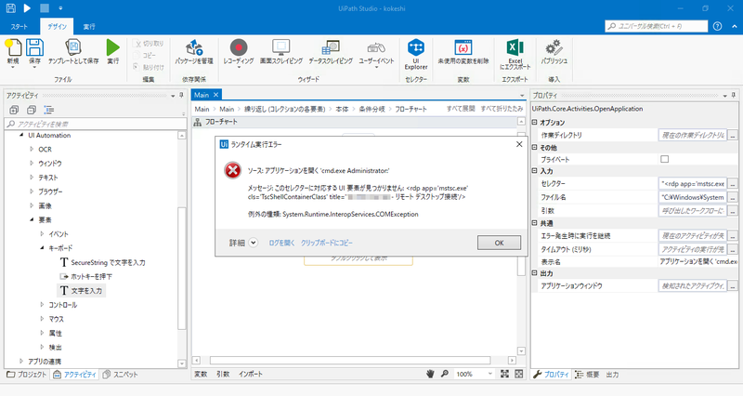Select 文字を入力 activity in tree
This screenshot has width=743, height=396.
82,290
